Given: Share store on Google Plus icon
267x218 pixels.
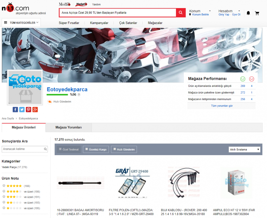Looking at the screenshot, I should click(x=35, y=109).
